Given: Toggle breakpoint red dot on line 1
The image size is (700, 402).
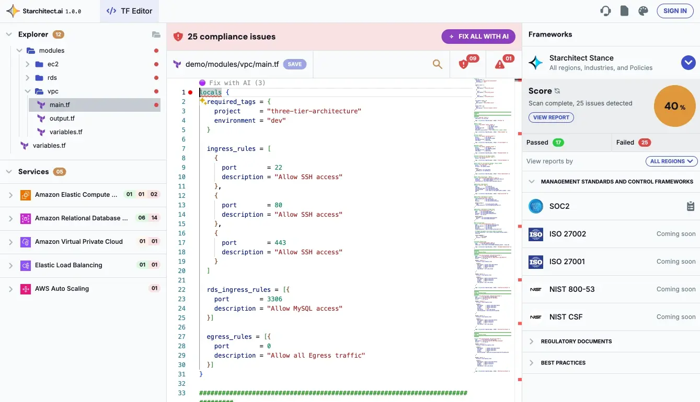Looking at the screenshot, I should tap(190, 92).
